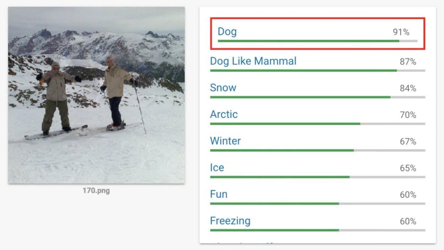The width and height of the screenshot is (444, 250).
Task: Click the Winter label text
Action: [x=225, y=141]
